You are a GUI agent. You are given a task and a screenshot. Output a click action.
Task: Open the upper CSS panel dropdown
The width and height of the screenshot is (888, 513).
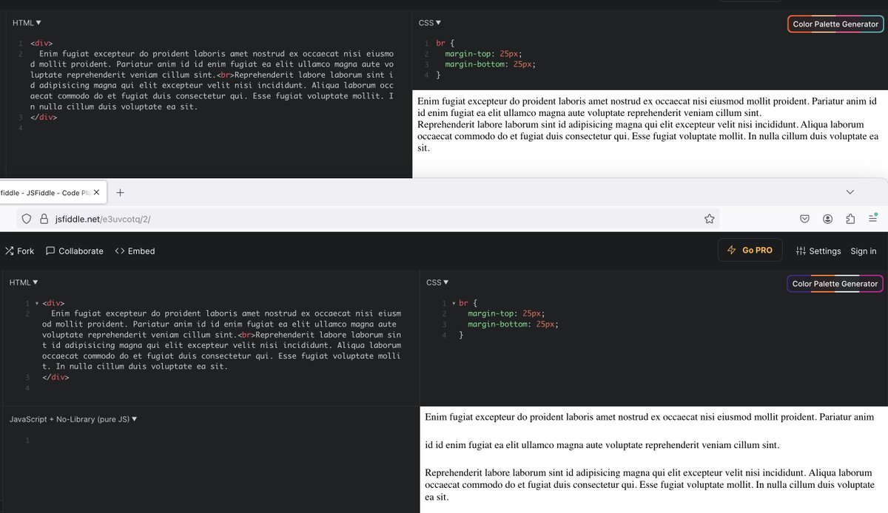click(429, 23)
